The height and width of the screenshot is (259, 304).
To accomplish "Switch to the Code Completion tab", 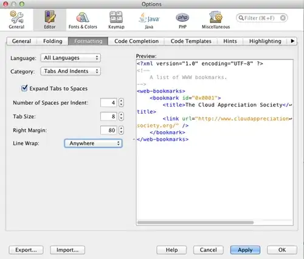I will pos(136,41).
